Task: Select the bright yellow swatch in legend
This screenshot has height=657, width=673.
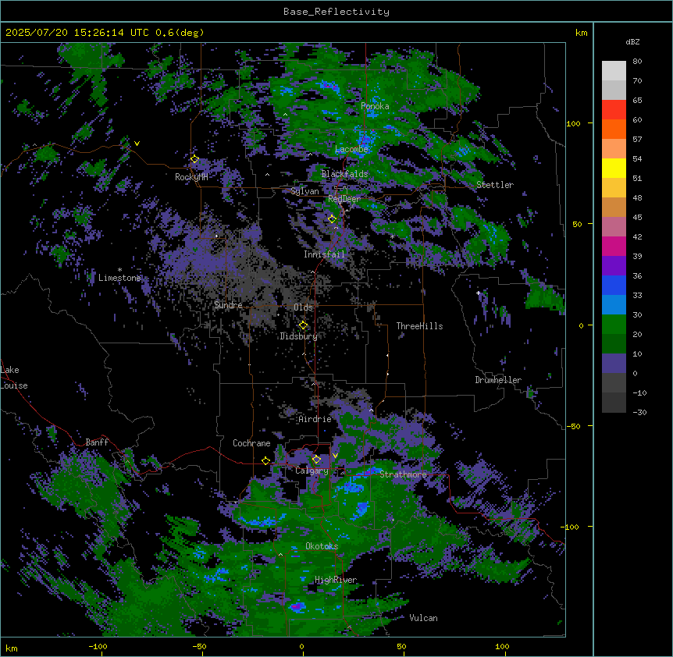Action: pyautogui.click(x=614, y=168)
